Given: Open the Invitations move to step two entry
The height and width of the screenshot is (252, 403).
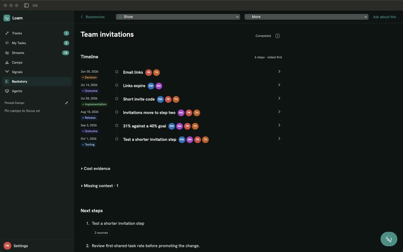Looking at the screenshot, I should pyautogui.click(x=149, y=112).
